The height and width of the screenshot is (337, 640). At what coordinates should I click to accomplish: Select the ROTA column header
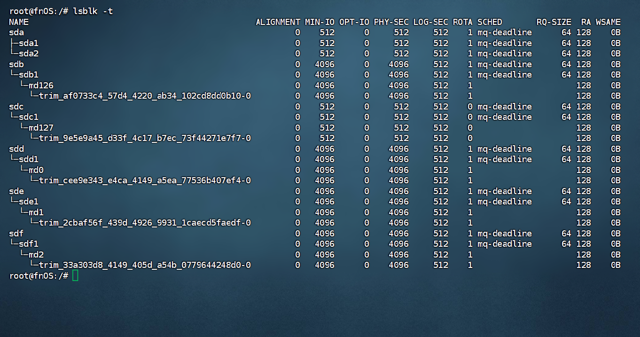pos(463,22)
